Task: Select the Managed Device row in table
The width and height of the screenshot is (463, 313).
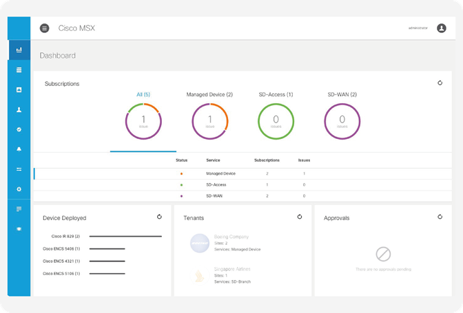Action: tap(243, 173)
